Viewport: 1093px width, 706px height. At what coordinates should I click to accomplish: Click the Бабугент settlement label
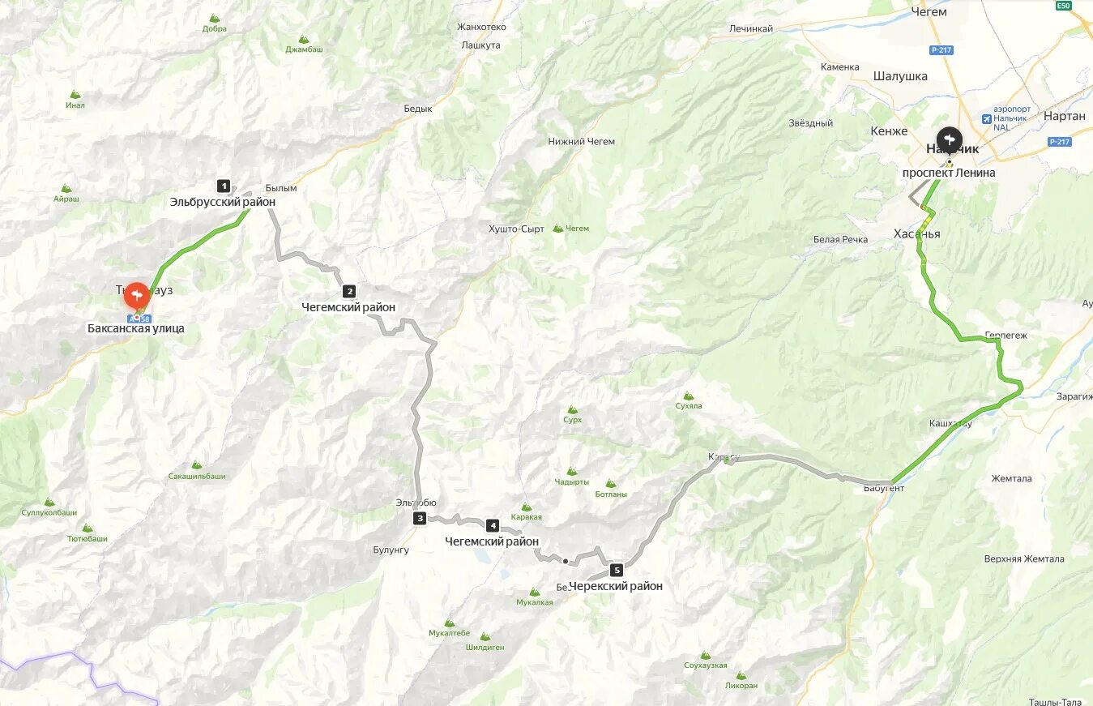(x=884, y=488)
